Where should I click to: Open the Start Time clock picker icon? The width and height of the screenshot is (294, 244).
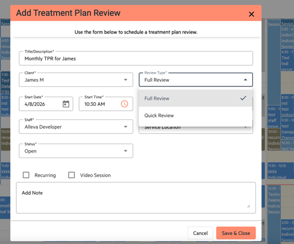pyautogui.click(x=125, y=104)
